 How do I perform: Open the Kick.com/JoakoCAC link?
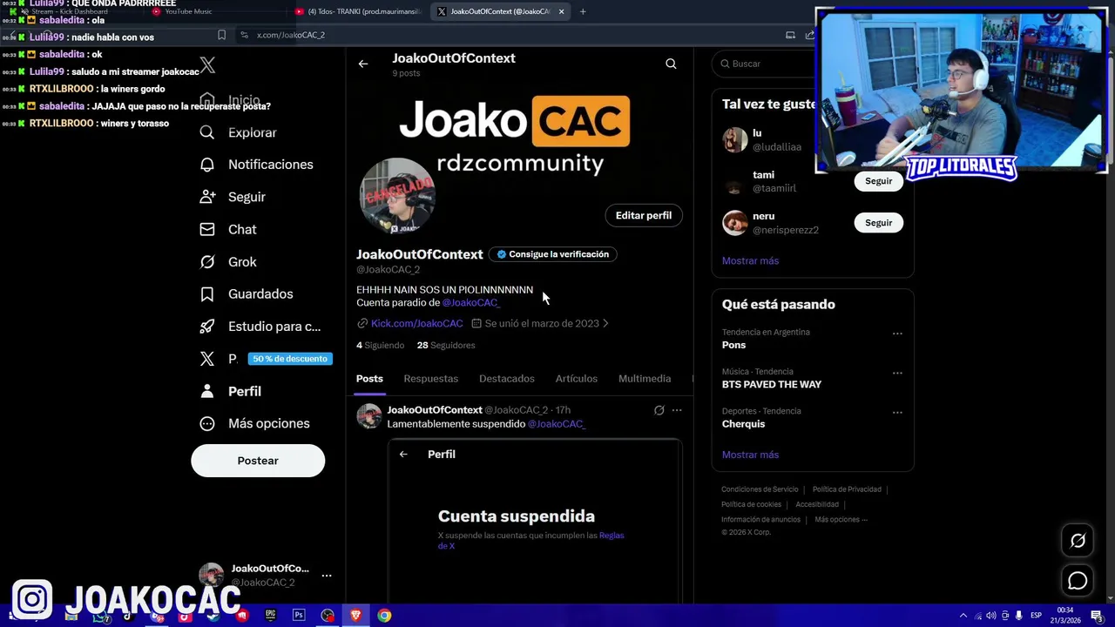tap(416, 323)
